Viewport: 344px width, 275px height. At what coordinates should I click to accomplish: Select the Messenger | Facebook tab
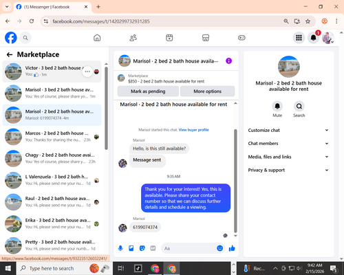point(52,7)
